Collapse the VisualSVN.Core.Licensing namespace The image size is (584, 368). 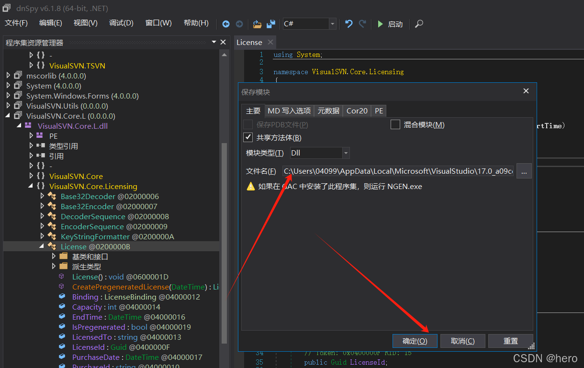pyautogui.click(x=31, y=186)
